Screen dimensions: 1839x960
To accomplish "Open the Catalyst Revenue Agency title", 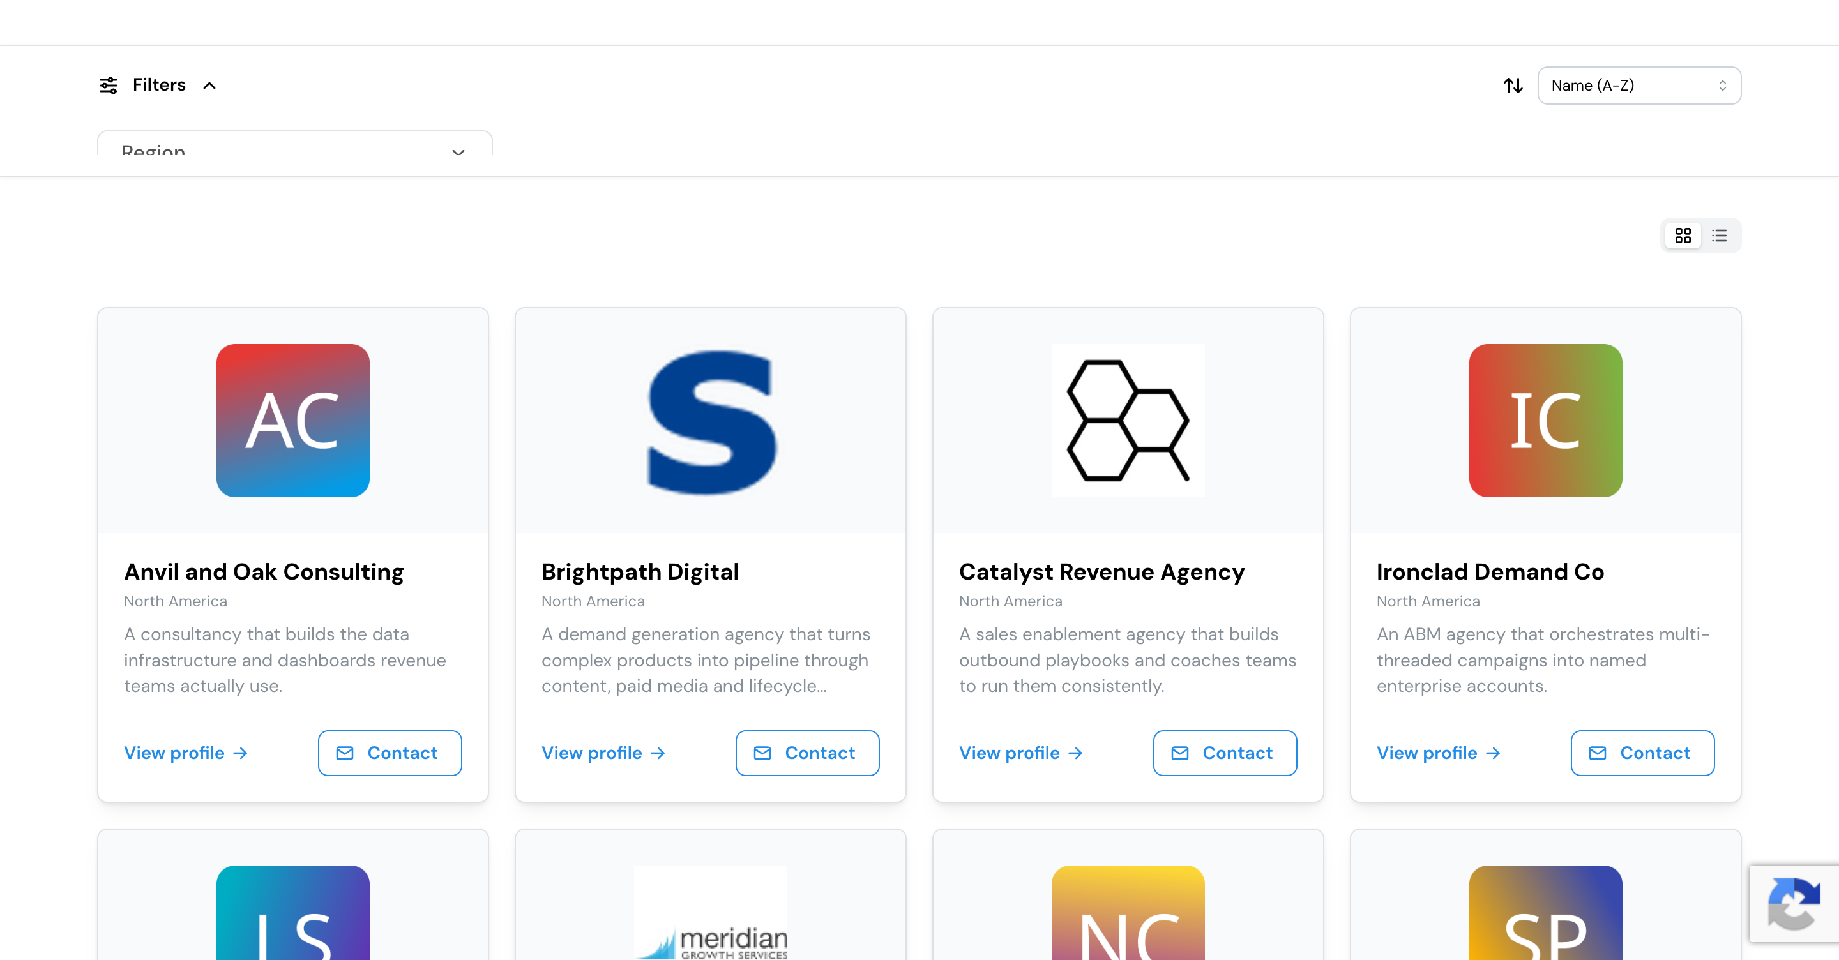I will 1101,572.
